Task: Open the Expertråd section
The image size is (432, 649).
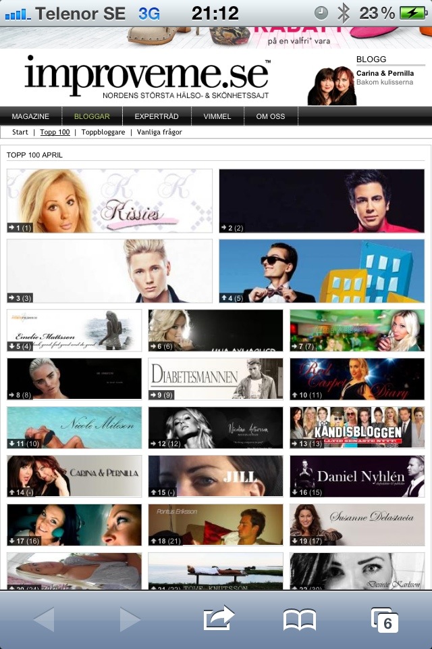Action: click(x=156, y=116)
